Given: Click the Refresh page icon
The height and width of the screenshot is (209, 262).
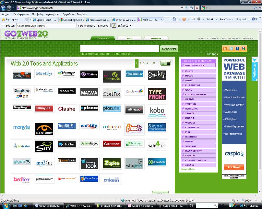Looking at the screenshot, I should [192, 8].
